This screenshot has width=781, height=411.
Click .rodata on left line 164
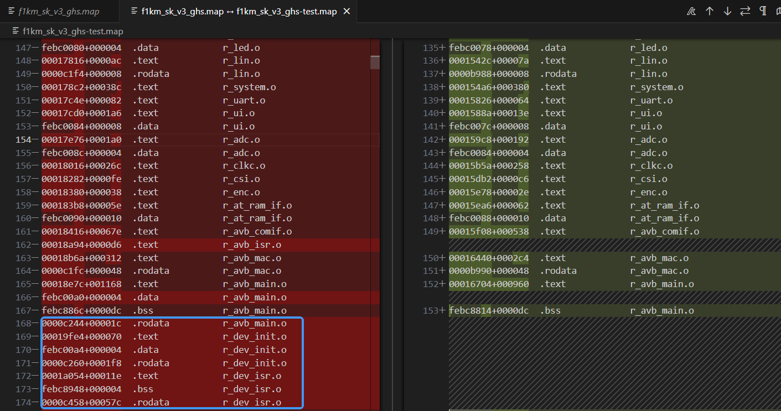click(x=151, y=271)
